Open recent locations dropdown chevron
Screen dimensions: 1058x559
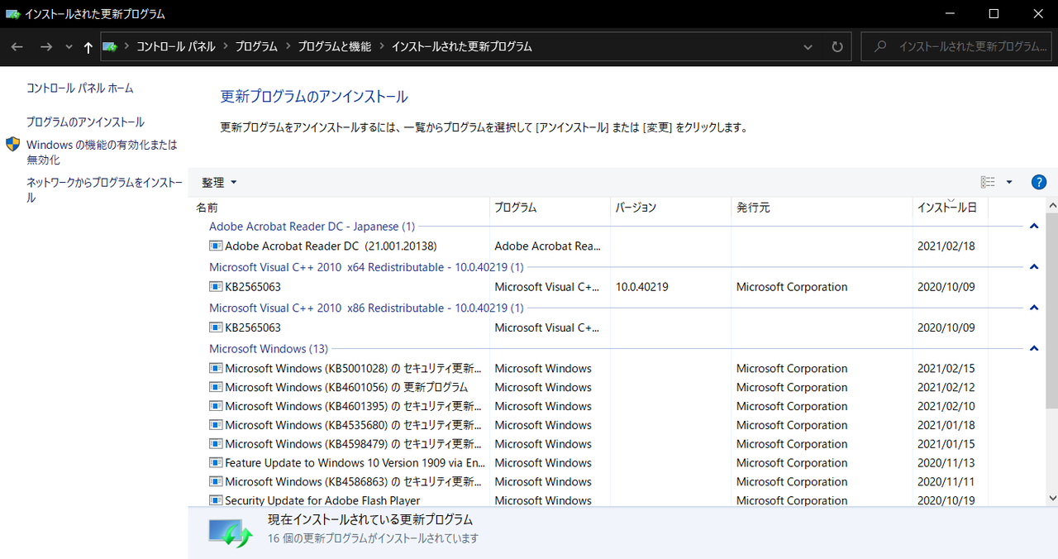[x=69, y=47]
